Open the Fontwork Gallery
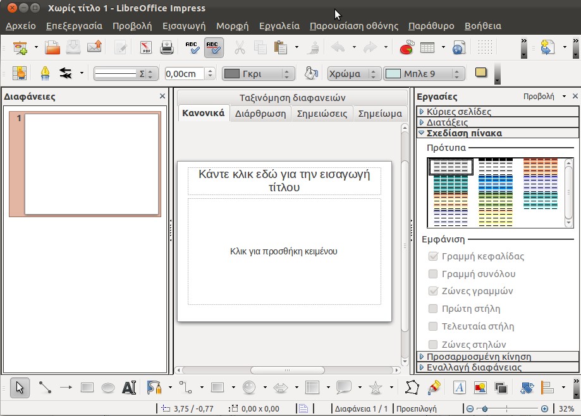581x416 pixels. tap(459, 388)
